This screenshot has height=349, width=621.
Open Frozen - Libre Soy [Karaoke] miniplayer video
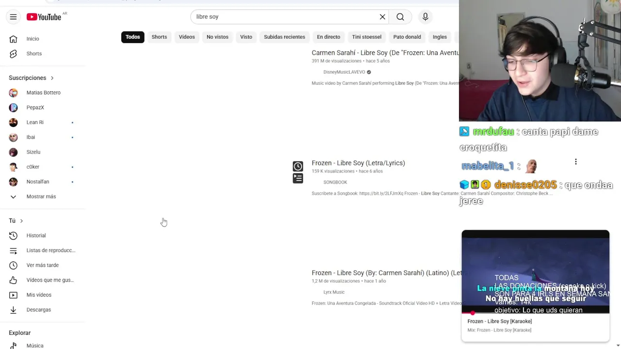pyautogui.click(x=535, y=271)
